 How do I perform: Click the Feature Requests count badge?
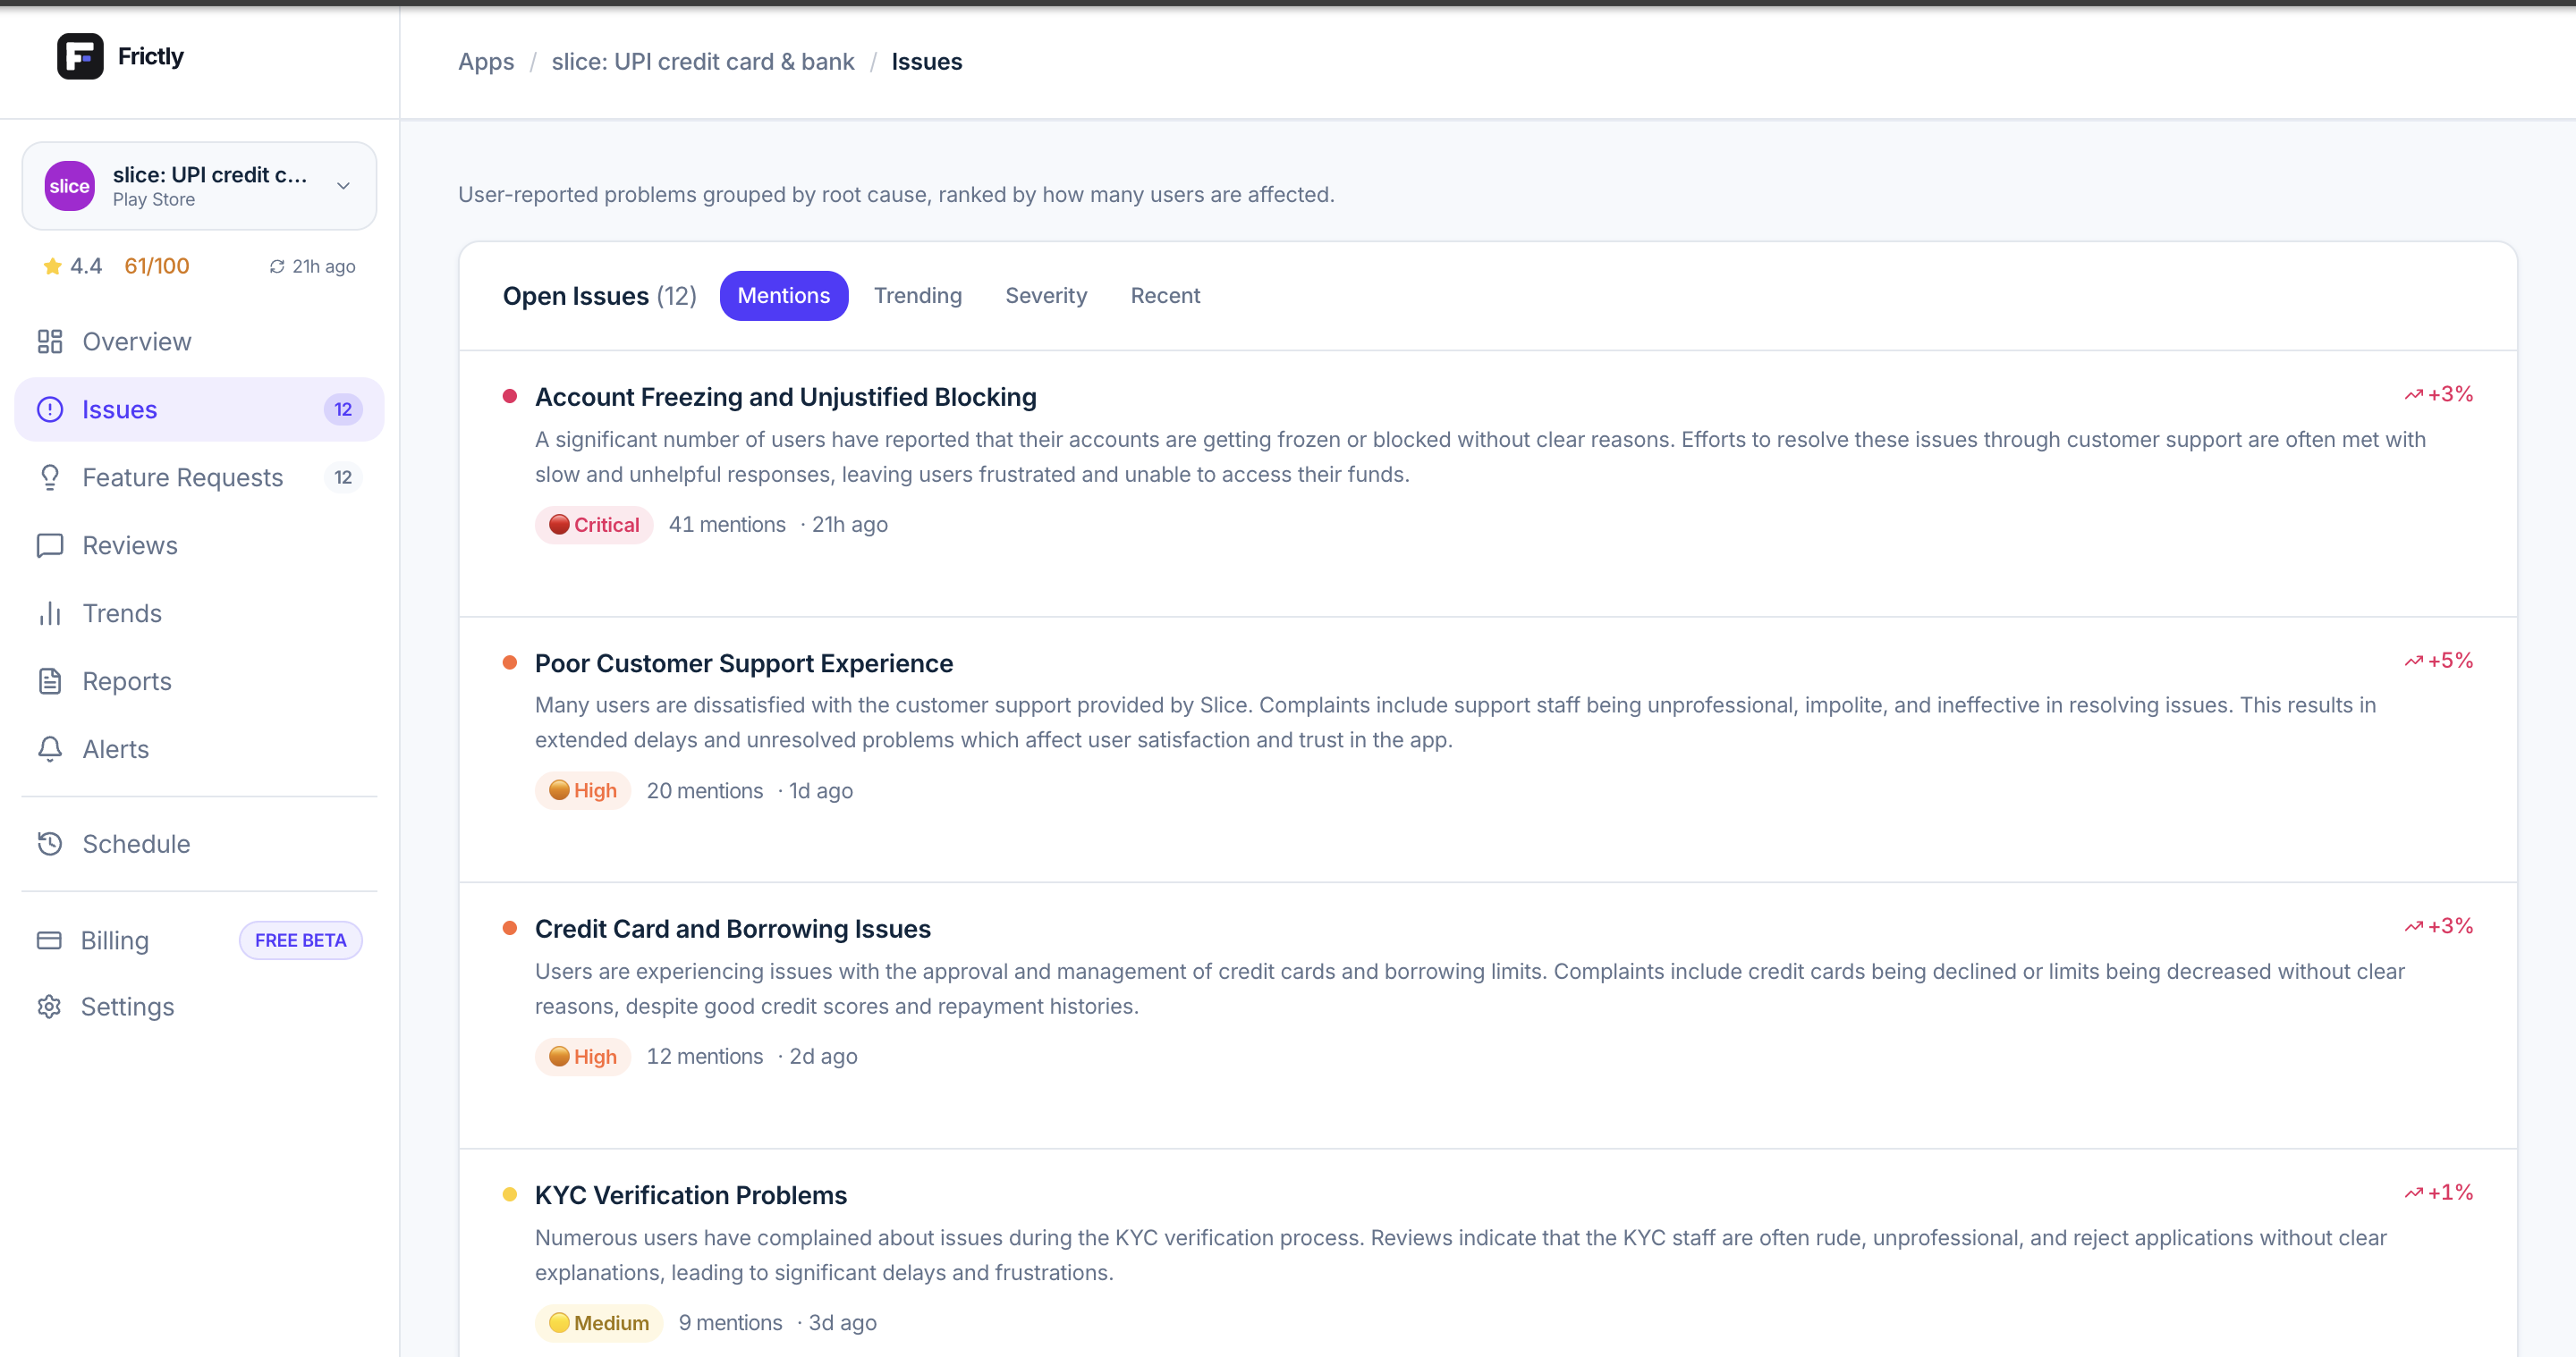click(x=343, y=477)
